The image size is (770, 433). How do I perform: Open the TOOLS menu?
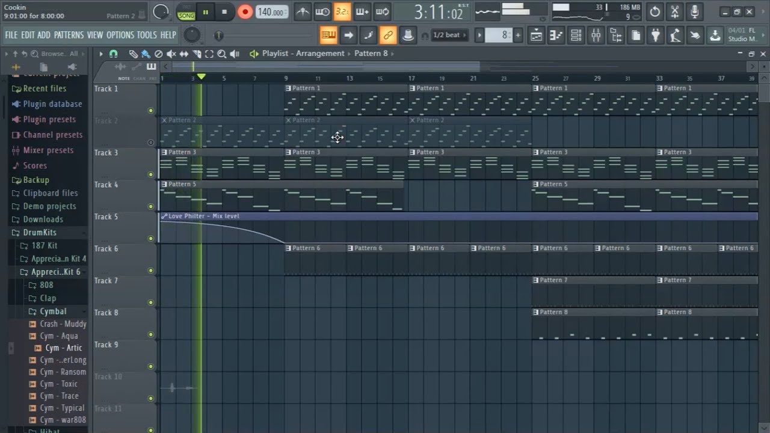coord(147,35)
